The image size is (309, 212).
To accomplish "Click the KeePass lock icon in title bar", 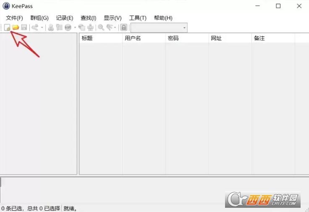I will coord(6,6).
